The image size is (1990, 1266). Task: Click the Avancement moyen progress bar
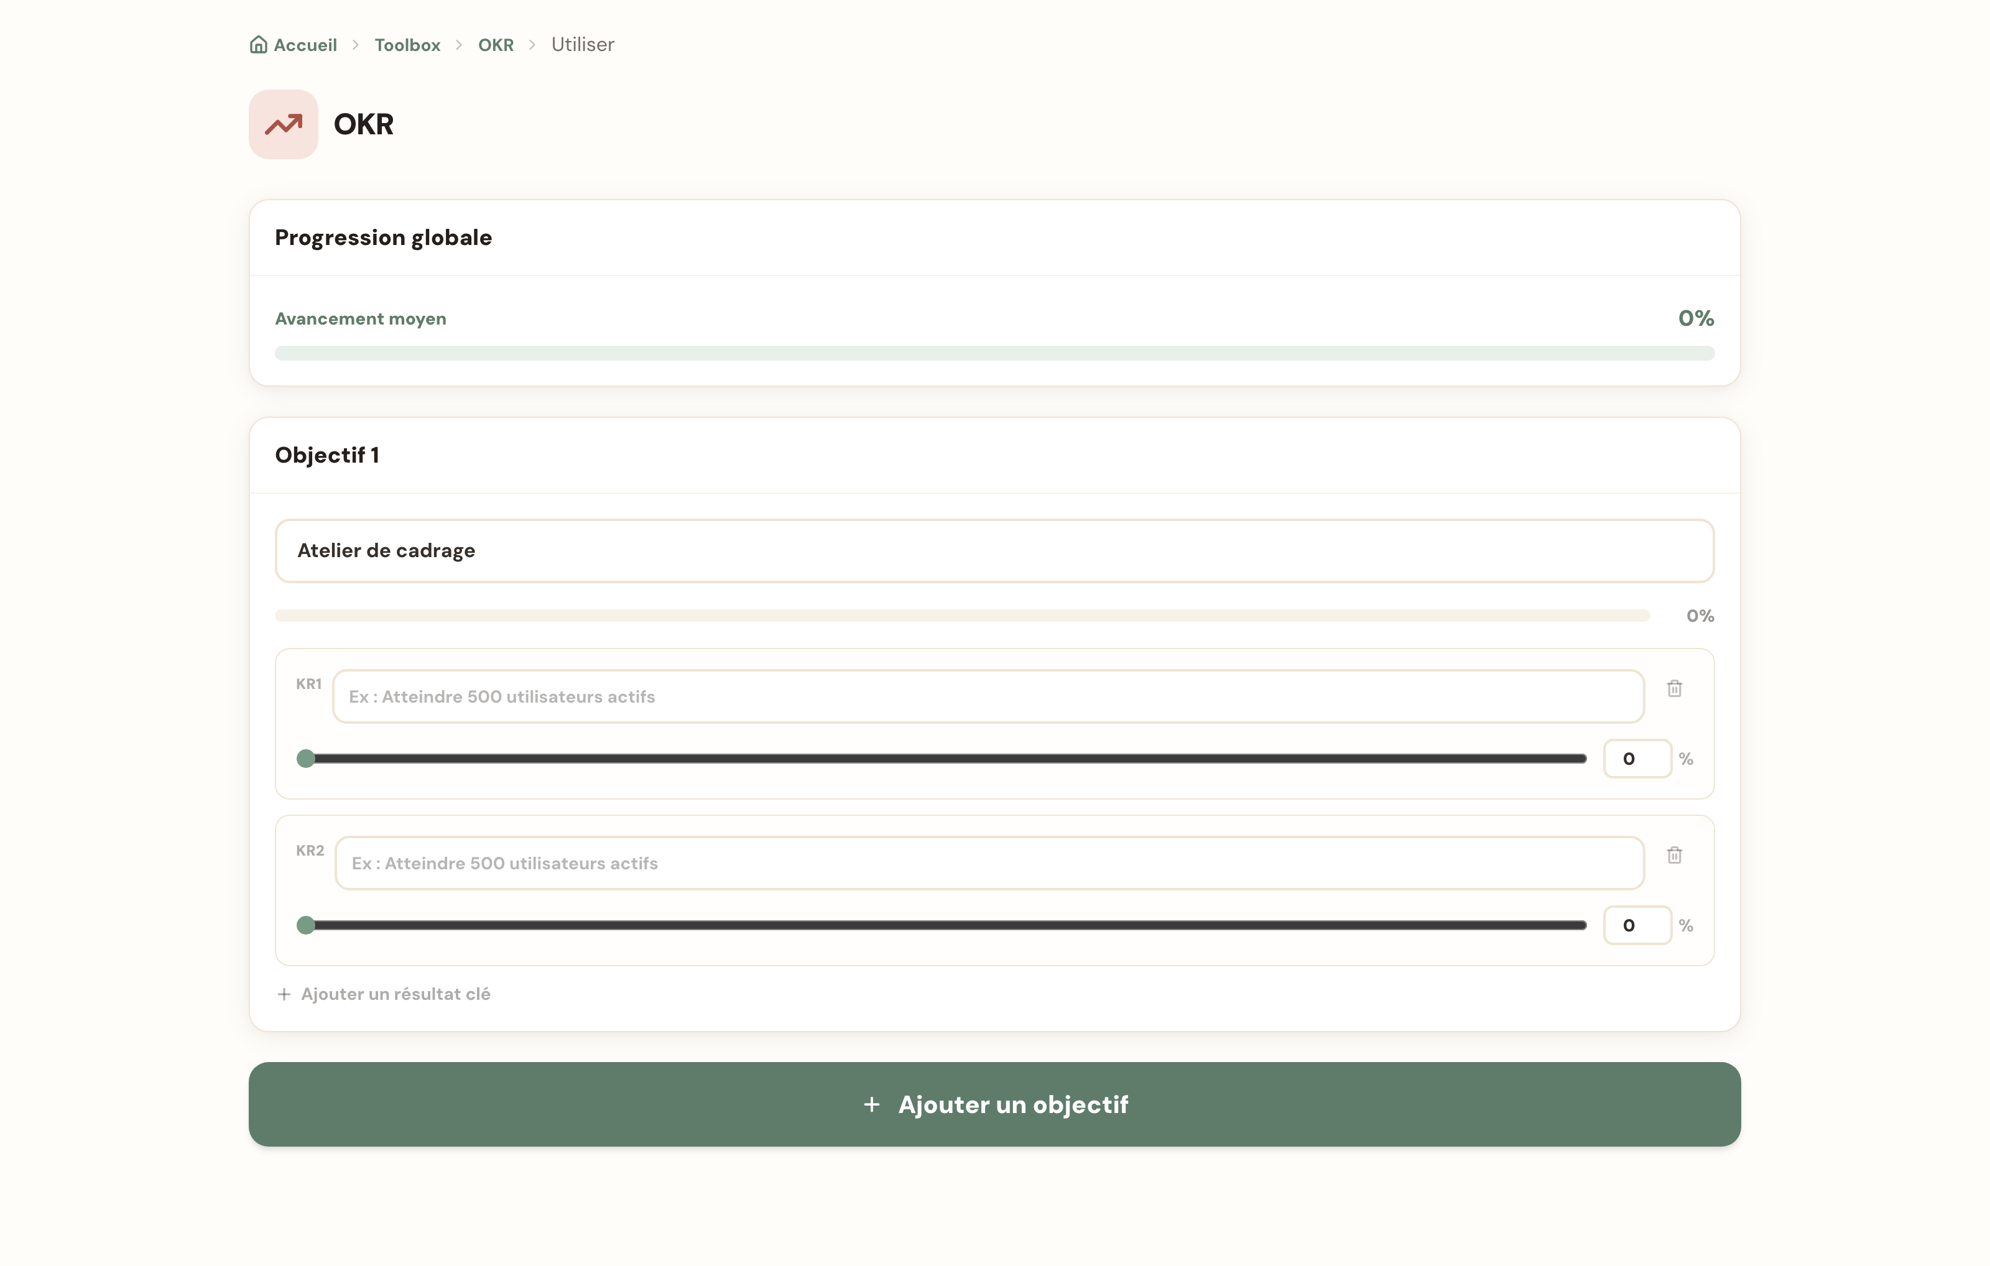click(995, 354)
